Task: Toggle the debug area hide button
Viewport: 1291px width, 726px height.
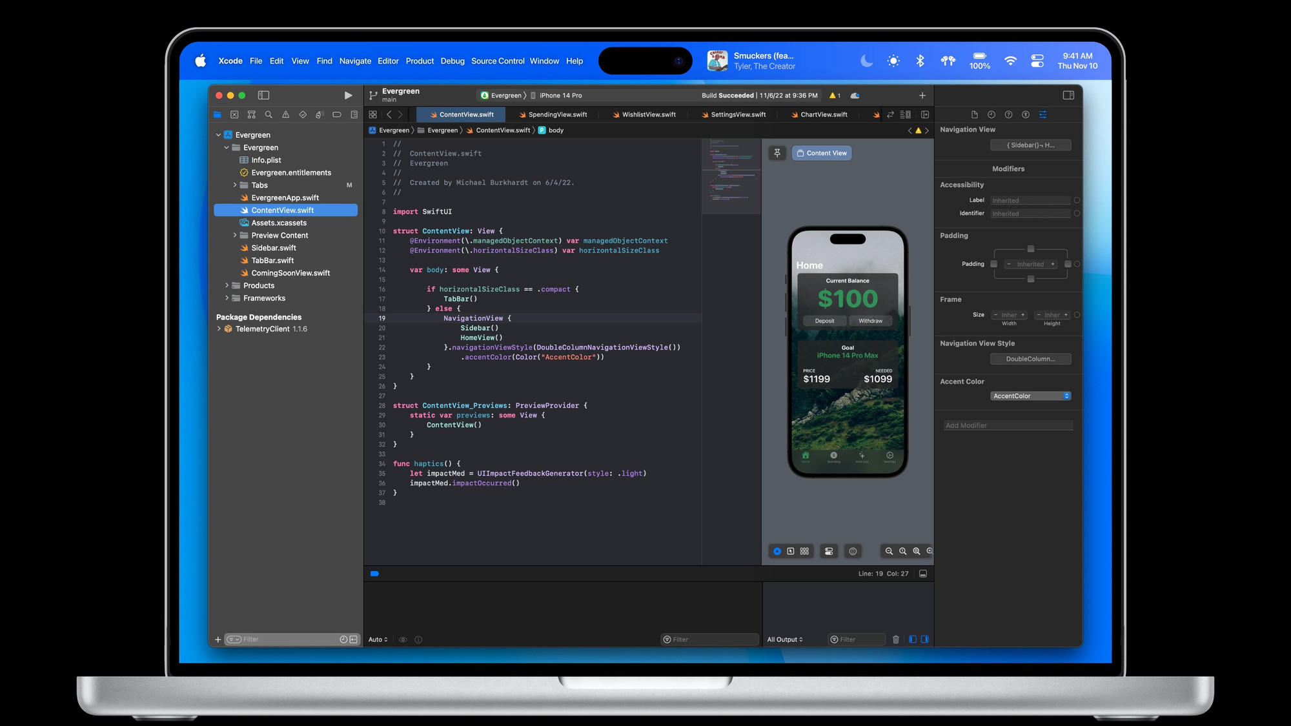Action: pos(923,574)
